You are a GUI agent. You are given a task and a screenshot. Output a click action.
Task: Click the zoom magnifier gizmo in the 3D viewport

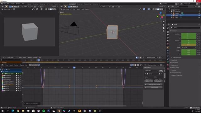(x=163, y=22)
